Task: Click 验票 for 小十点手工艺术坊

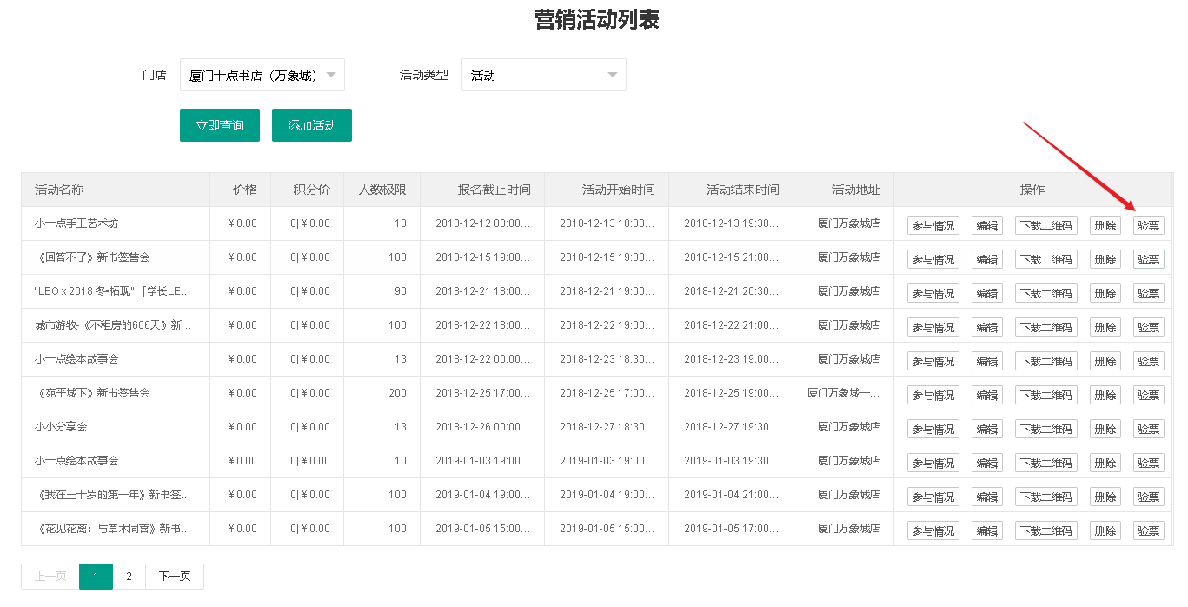Action: coord(1148,225)
